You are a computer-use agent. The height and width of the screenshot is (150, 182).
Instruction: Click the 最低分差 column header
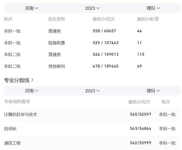[x=145, y=19]
